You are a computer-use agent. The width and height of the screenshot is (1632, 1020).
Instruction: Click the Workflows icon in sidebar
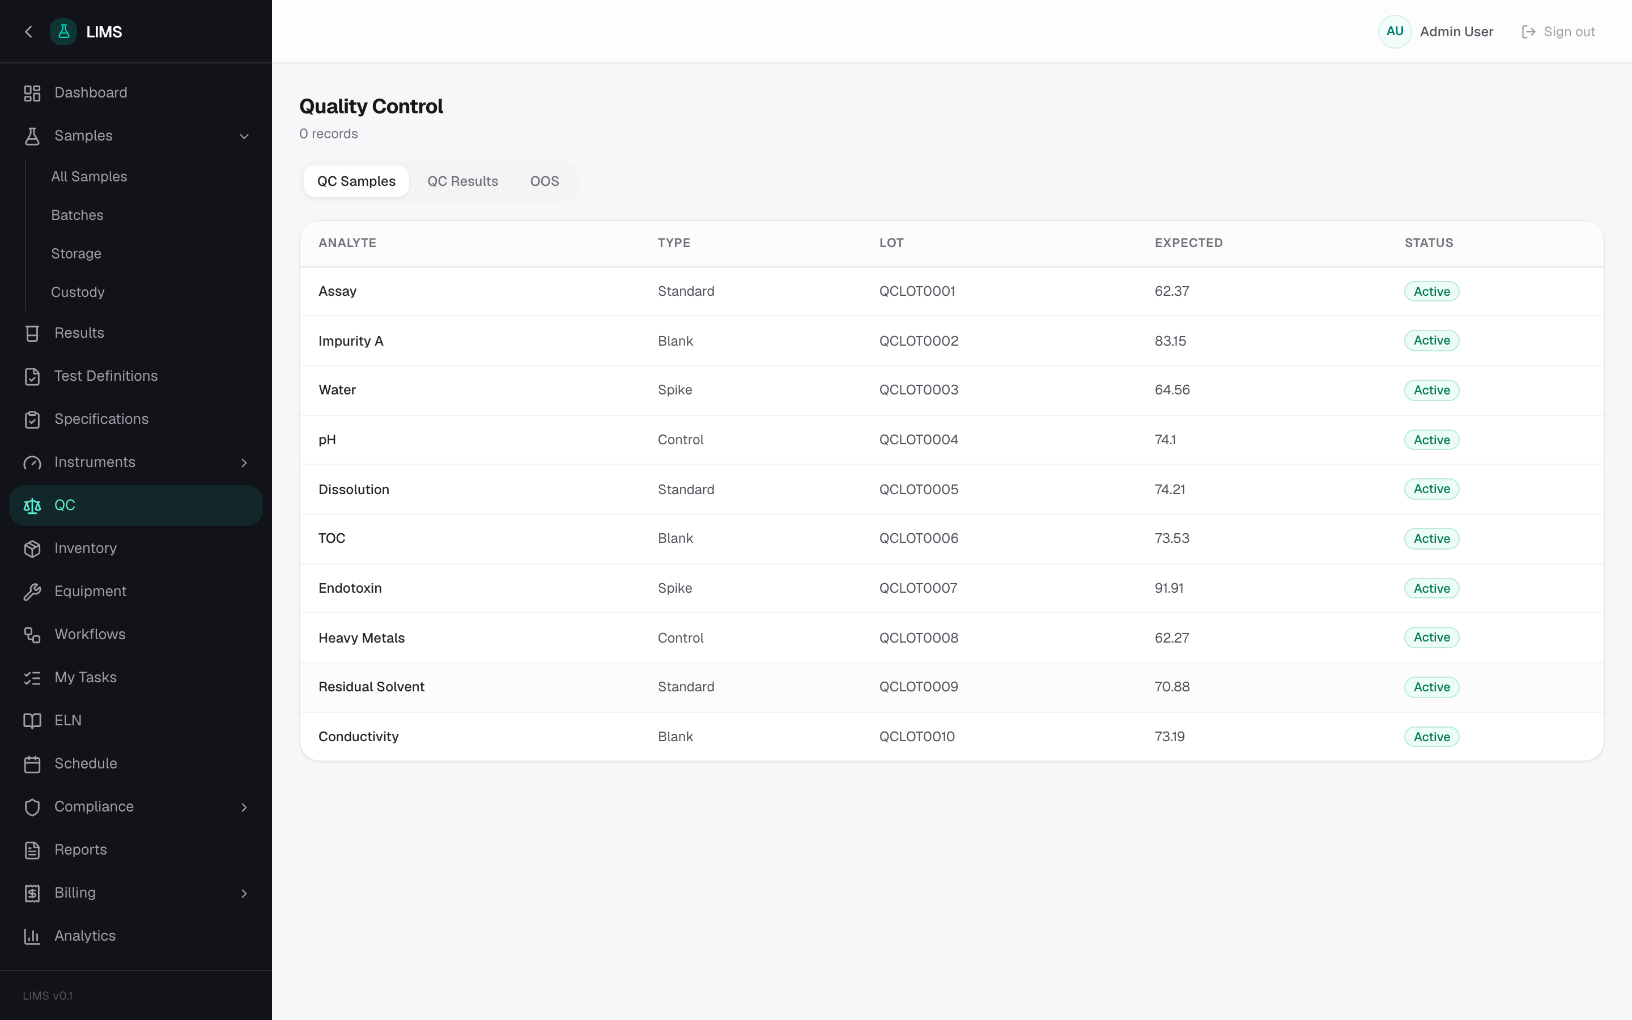[x=32, y=635]
